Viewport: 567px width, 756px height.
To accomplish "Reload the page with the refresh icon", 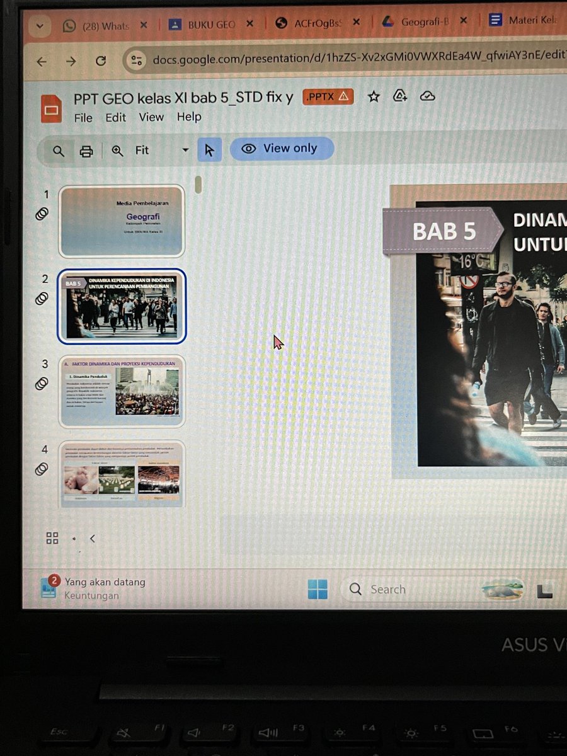I will click(x=101, y=61).
